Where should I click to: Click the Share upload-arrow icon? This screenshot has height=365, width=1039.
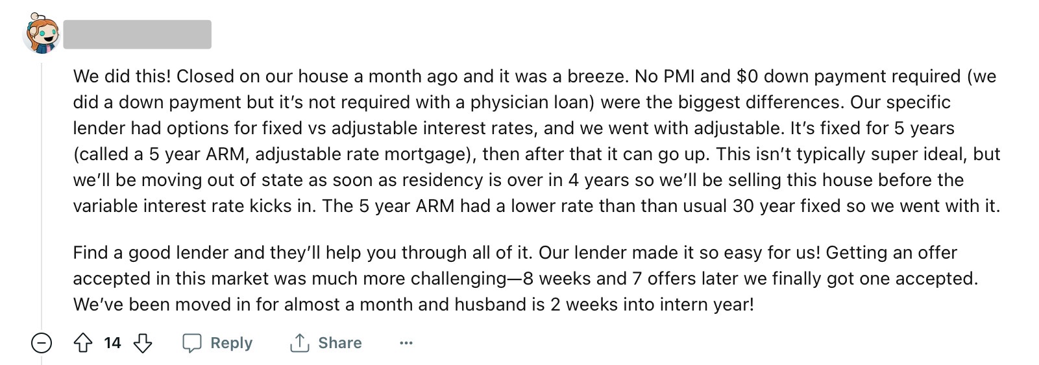click(299, 343)
